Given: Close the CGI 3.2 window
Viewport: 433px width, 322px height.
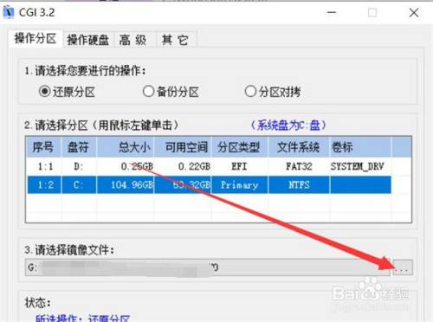Looking at the screenshot, I should pyautogui.click(x=414, y=12).
